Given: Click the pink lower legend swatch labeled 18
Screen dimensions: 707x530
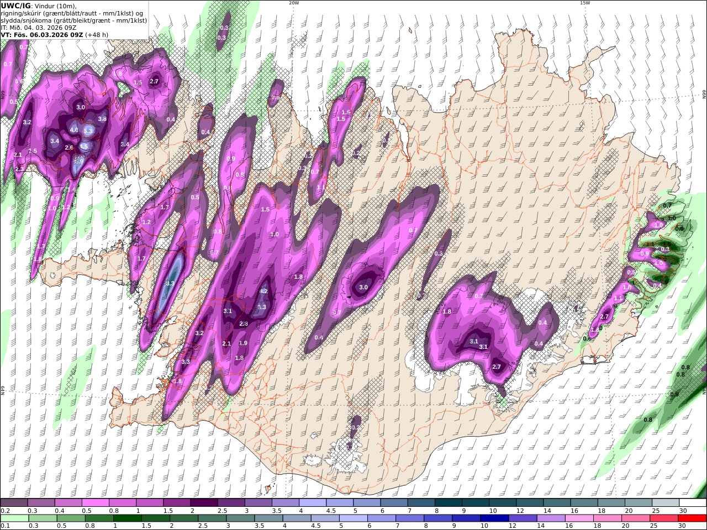Looking at the screenshot, I should pyautogui.click(x=608, y=518).
